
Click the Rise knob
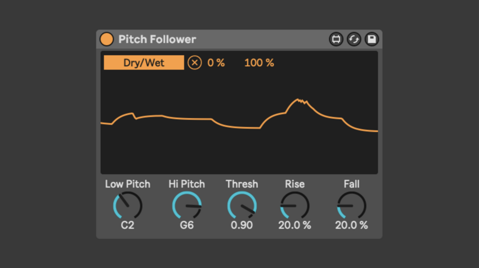pyautogui.click(x=295, y=206)
